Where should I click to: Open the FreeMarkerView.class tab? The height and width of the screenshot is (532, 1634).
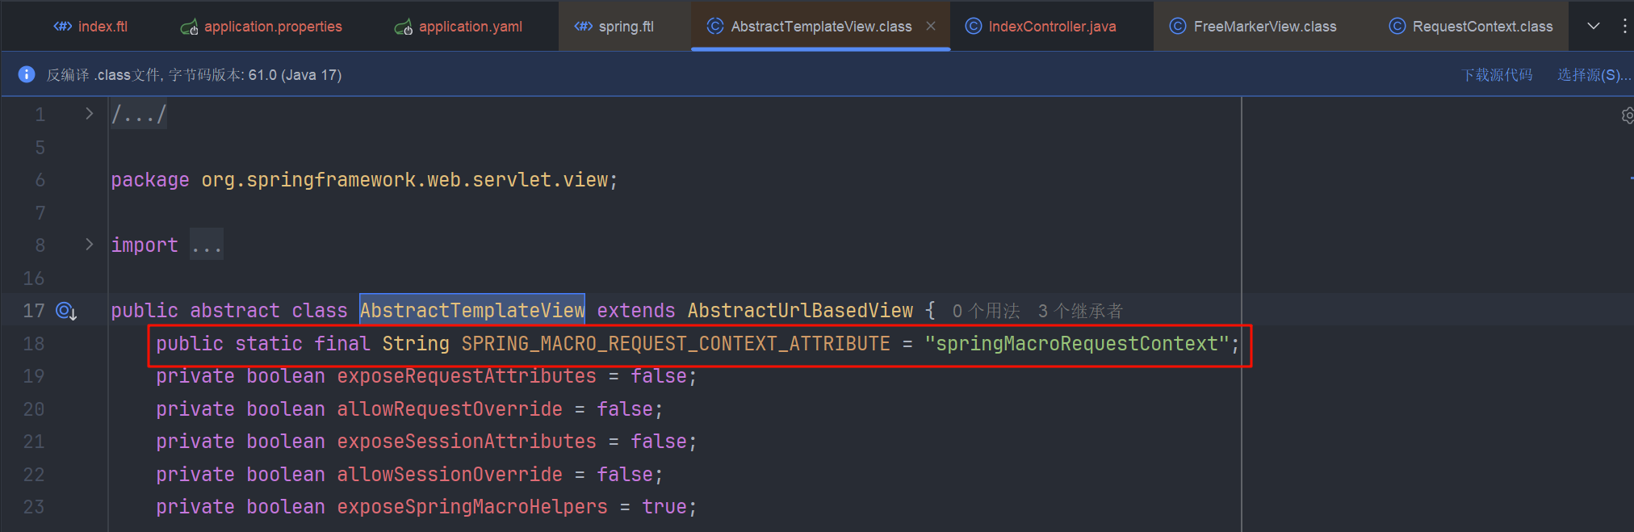(1264, 27)
